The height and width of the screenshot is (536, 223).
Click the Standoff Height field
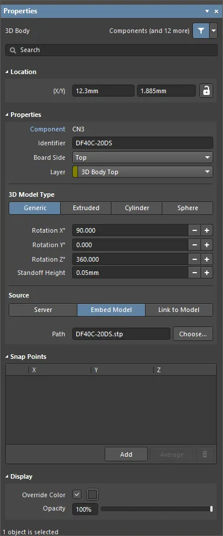tap(130, 273)
